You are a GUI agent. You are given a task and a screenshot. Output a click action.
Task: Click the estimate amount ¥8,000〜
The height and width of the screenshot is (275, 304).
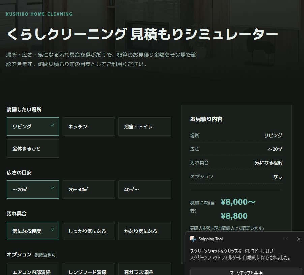[x=238, y=202]
